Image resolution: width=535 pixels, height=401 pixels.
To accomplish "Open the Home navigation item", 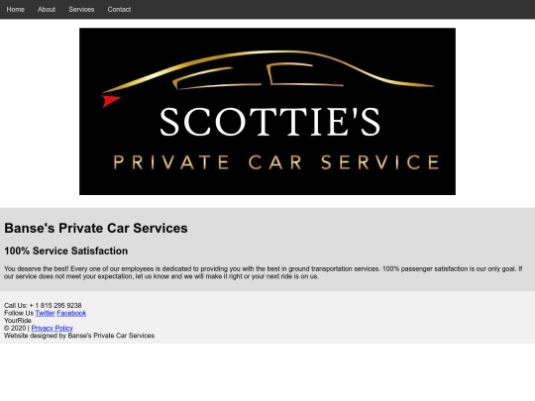I will coord(15,10).
